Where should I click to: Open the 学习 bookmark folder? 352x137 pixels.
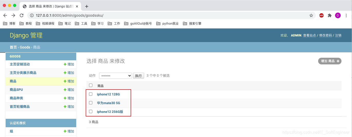(97, 23)
